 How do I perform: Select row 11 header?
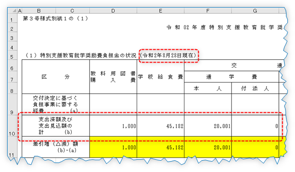click(12, 147)
